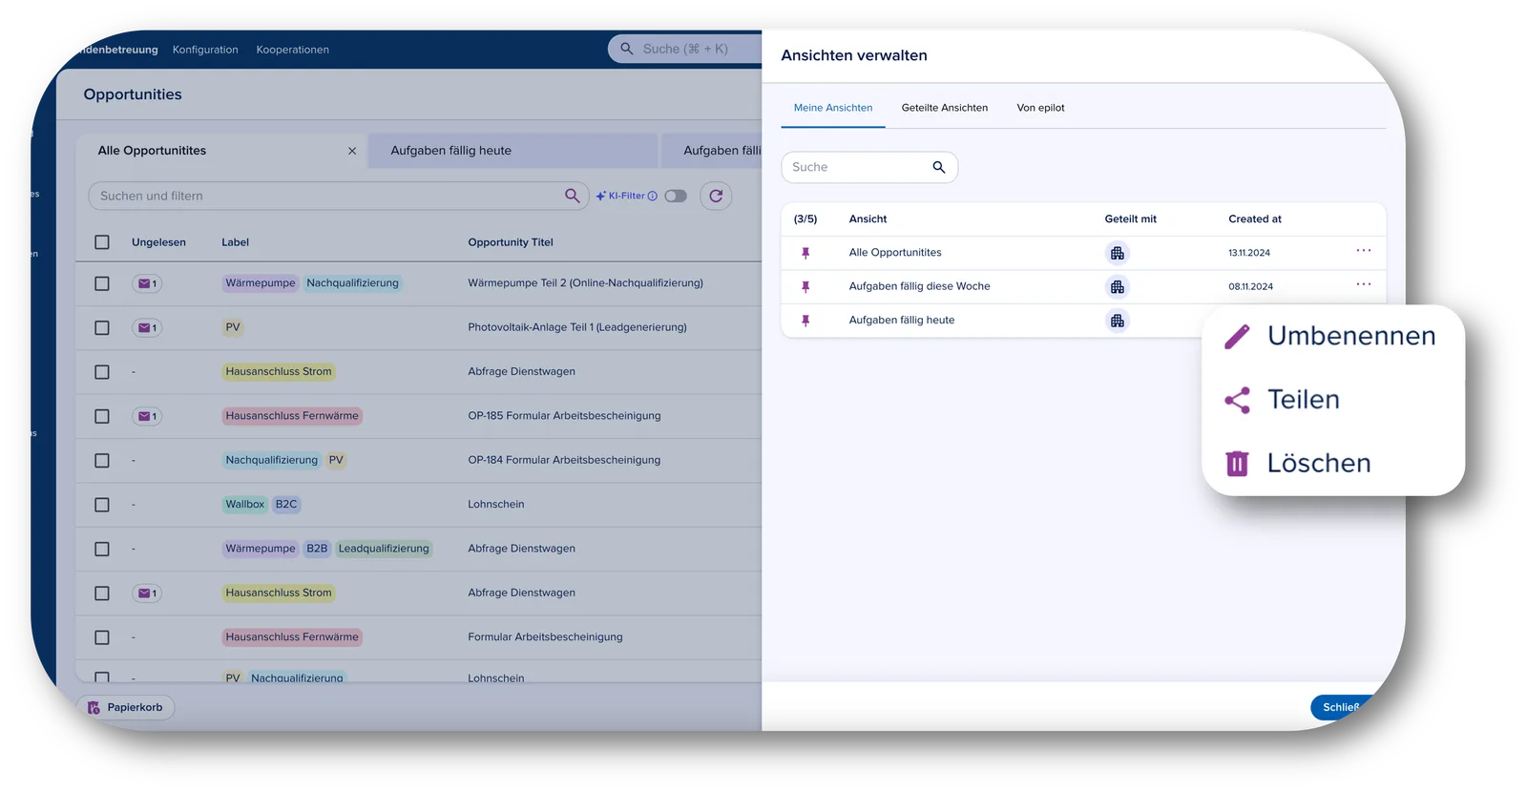
Task: Open the Von epilot tab
Action: [1040, 108]
